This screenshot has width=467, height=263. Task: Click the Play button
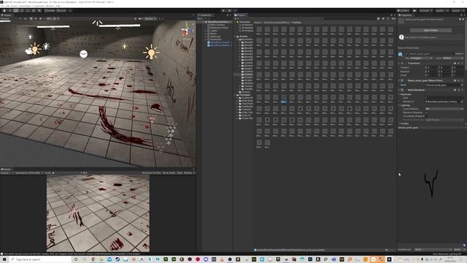coord(223,10)
